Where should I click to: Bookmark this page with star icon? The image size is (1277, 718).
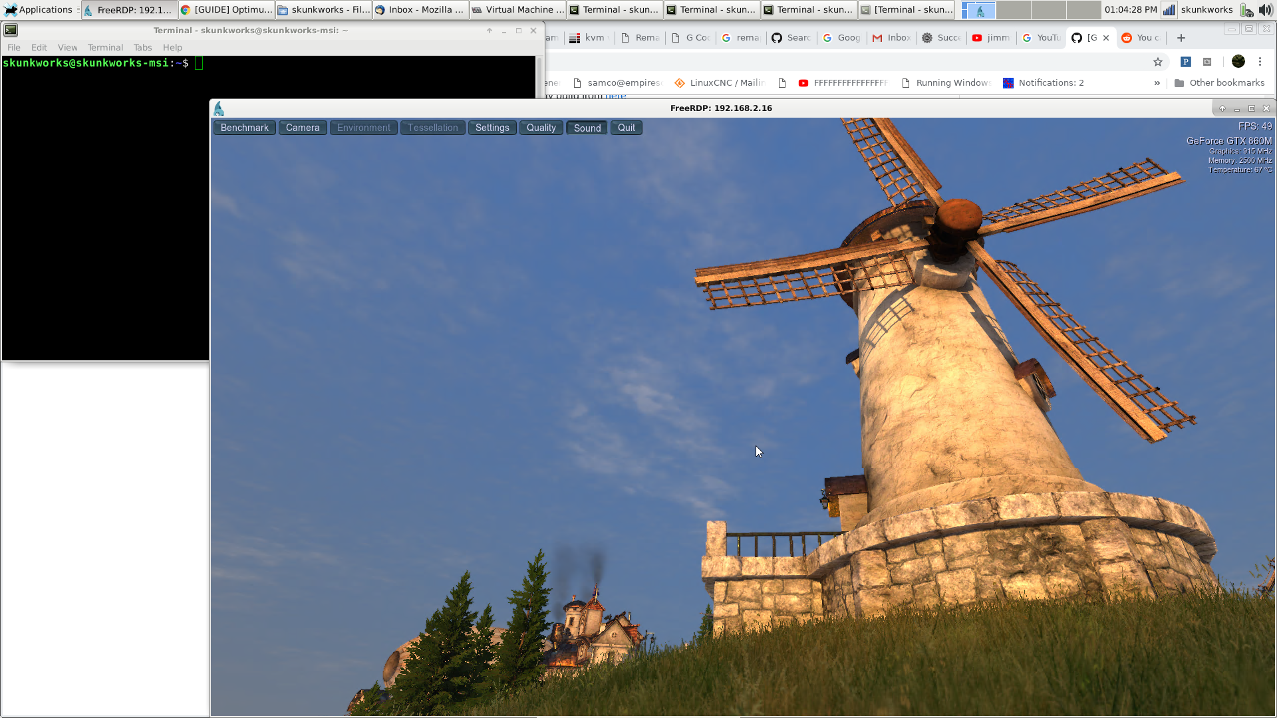point(1158,62)
